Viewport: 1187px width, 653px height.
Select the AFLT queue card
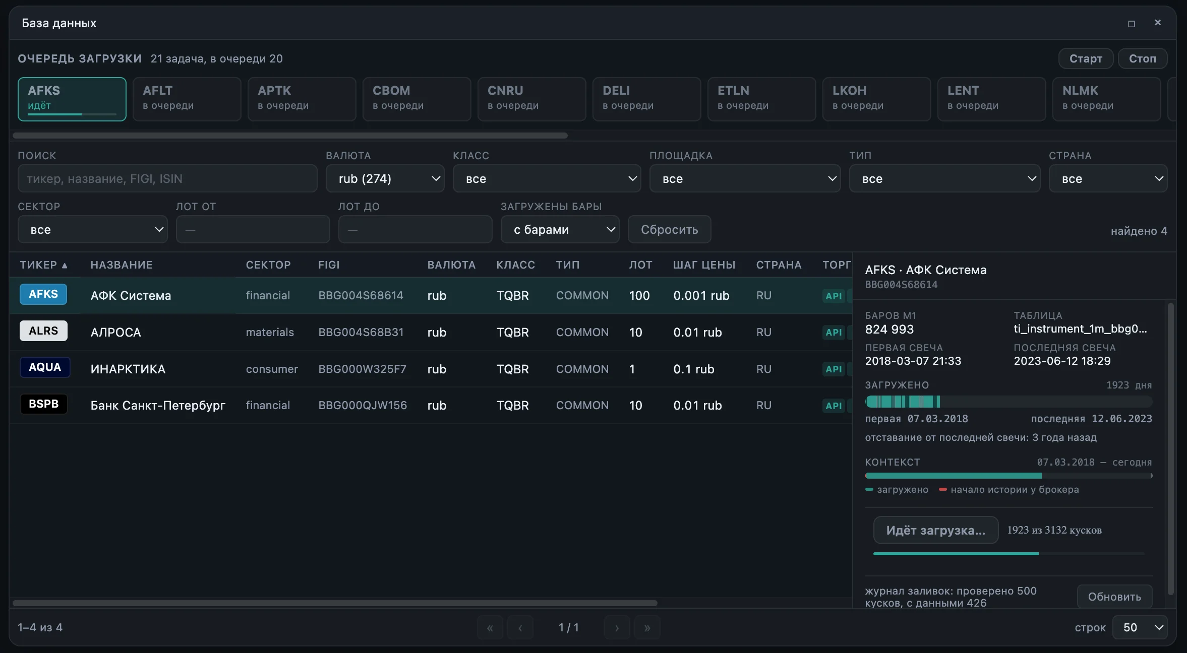tap(187, 99)
